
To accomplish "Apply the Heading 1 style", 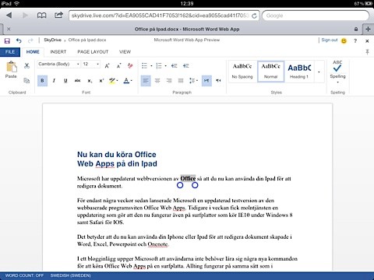I will click(299, 72).
